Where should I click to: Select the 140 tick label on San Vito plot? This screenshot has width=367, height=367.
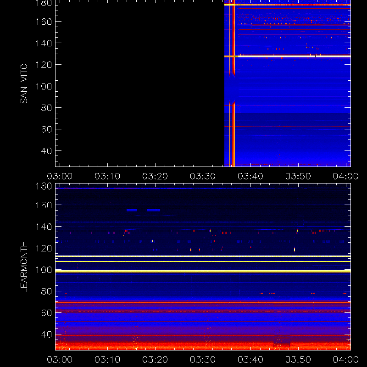[x=44, y=43]
